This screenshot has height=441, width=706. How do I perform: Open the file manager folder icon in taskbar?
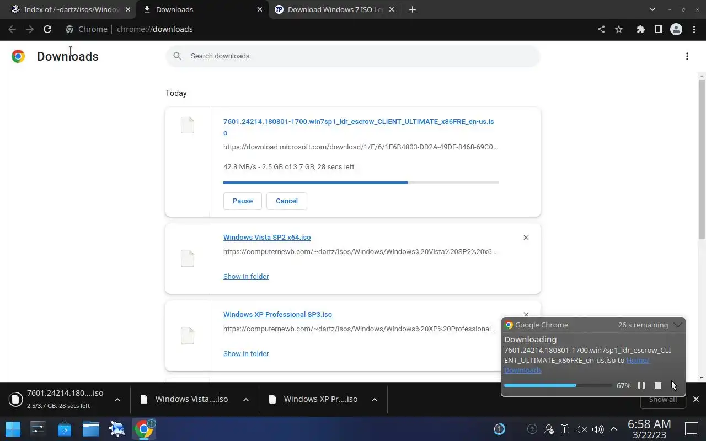(91, 428)
